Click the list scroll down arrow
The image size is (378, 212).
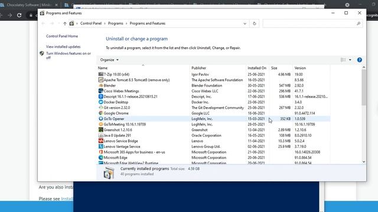click(x=364, y=162)
